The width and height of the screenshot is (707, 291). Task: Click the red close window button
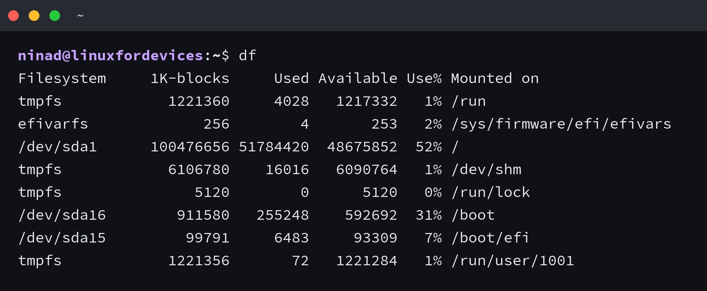tap(14, 16)
